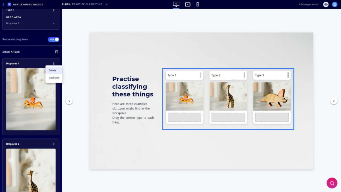341x192 pixels.
Task: Click the Type 1 drag handle
Action: pyautogui.click(x=201, y=75)
